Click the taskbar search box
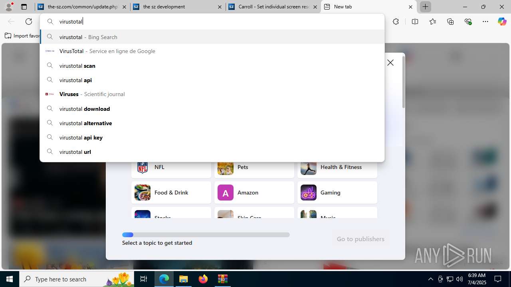This screenshot has width=511, height=287. point(77,279)
